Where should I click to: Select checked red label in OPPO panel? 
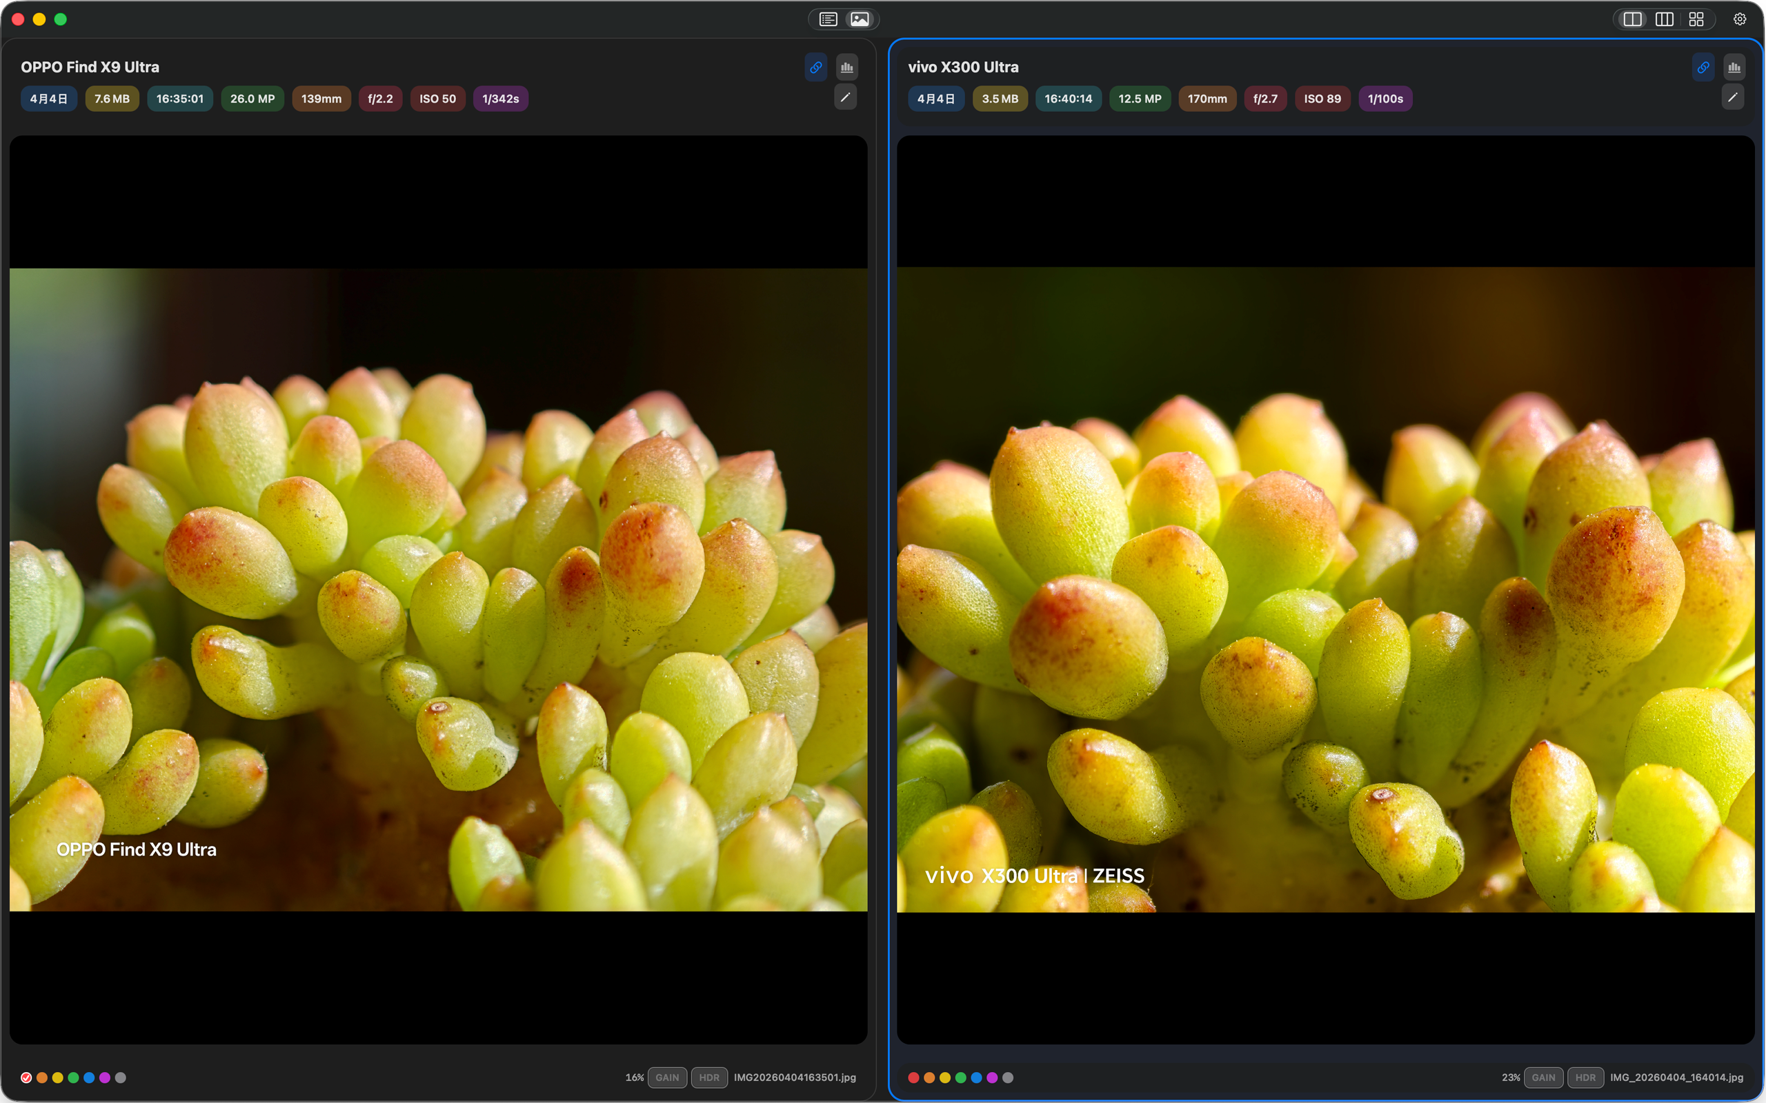pos(26,1077)
